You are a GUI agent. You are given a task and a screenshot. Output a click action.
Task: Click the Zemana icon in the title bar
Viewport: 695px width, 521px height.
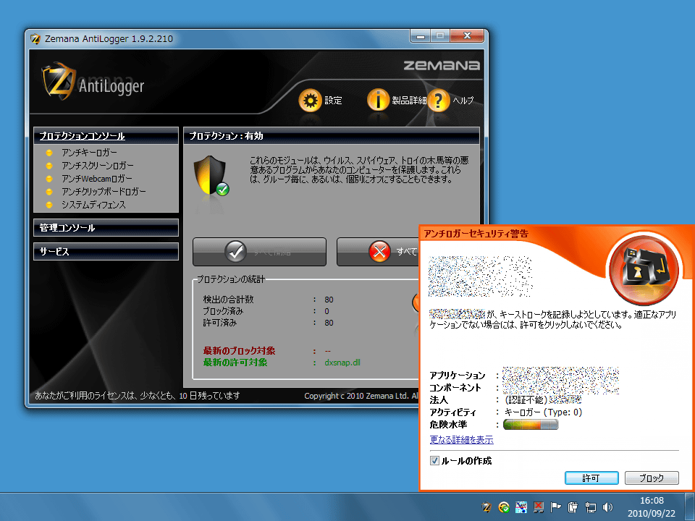point(35,39)
